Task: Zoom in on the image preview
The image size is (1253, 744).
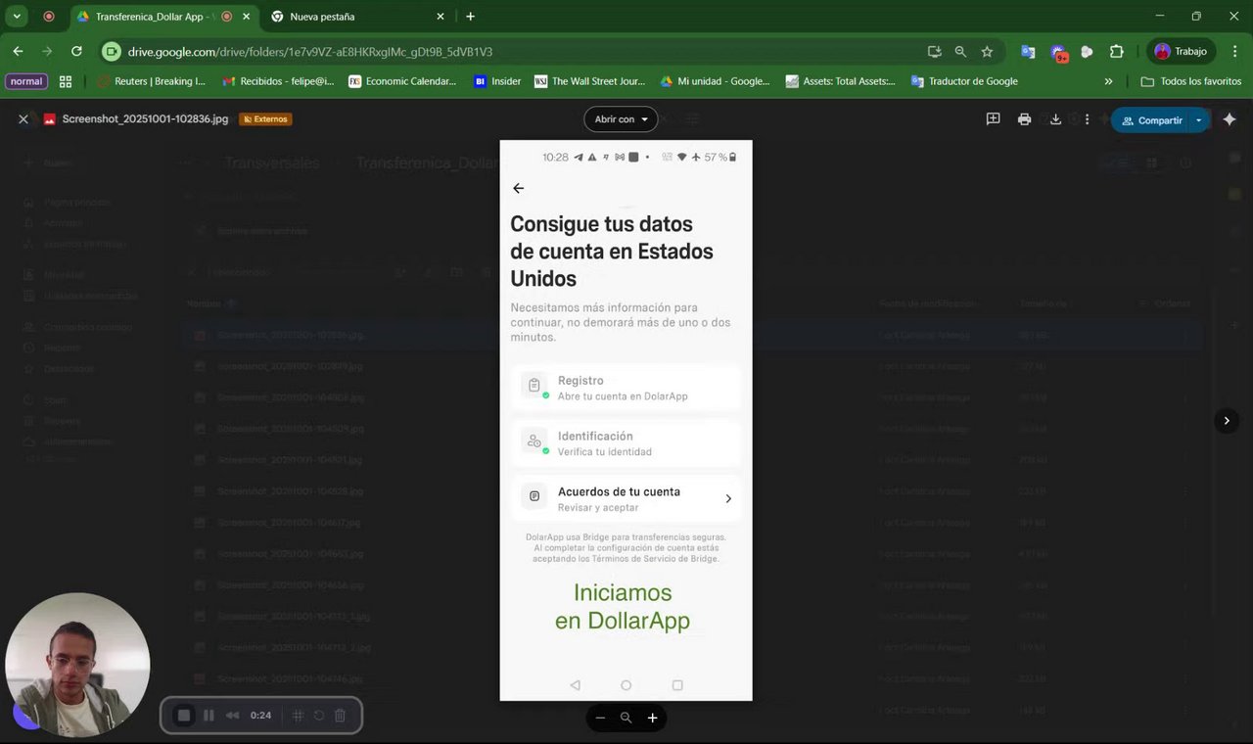Action: click(652, 718)
